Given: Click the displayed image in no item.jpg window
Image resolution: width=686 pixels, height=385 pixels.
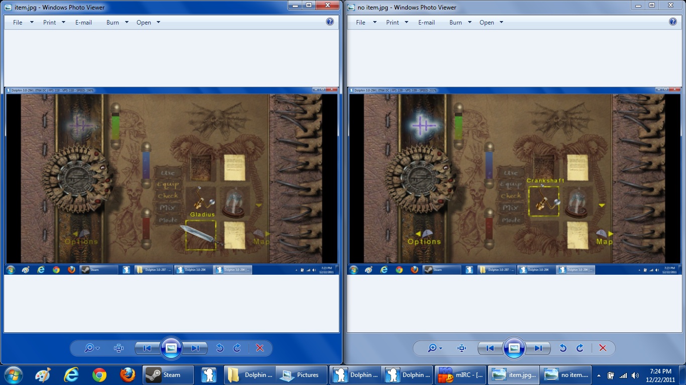Looking at the screenshot, I should pos(514,181).
